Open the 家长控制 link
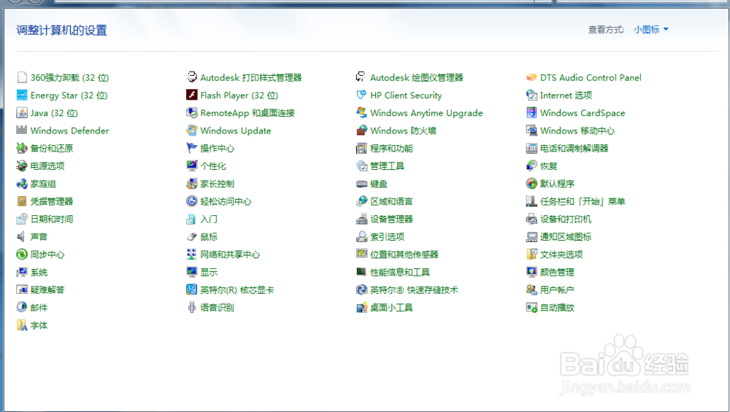This screenshot has height=412, width=730. pyautogui.click(x=218, y=184)
